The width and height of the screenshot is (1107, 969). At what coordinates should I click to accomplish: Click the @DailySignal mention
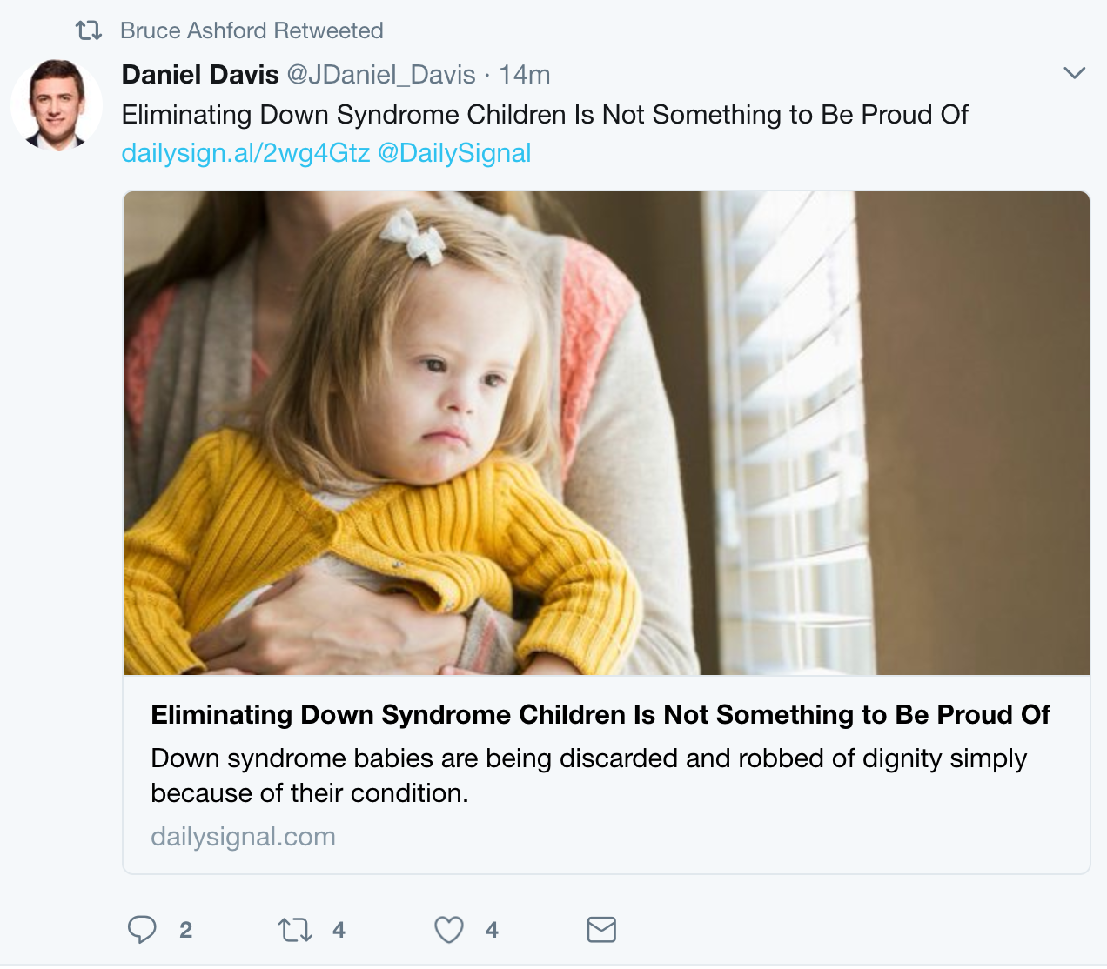[454, 153]
